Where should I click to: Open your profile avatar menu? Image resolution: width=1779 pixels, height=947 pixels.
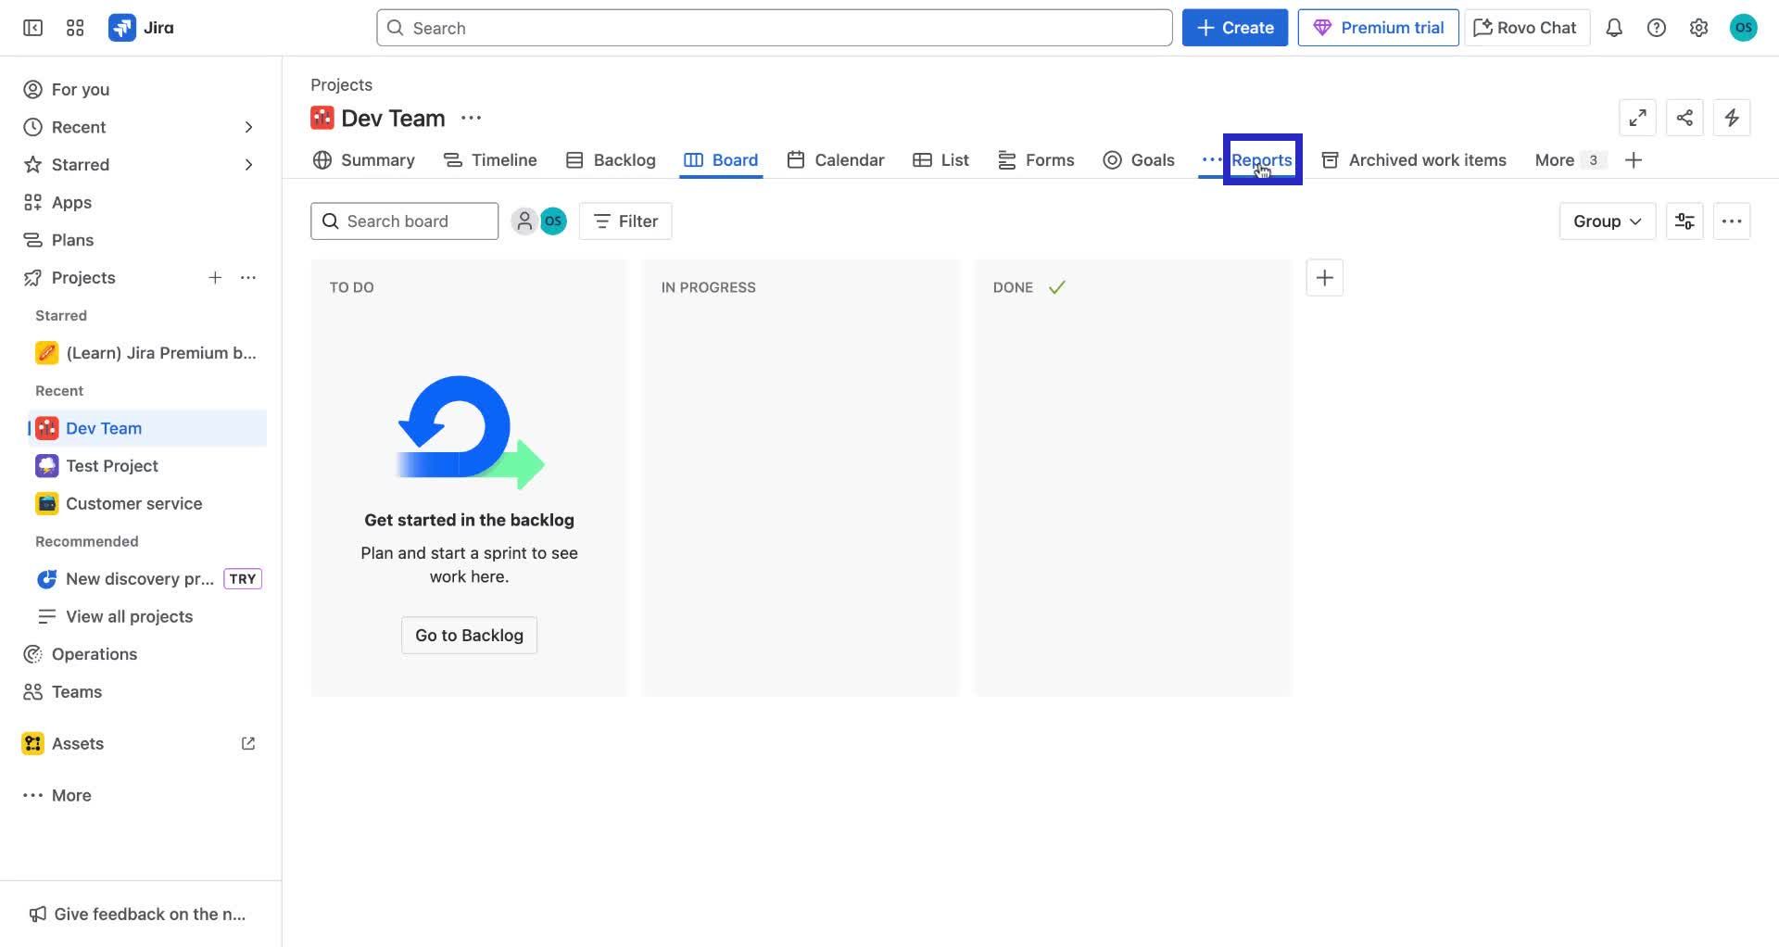click(1743, 27)
